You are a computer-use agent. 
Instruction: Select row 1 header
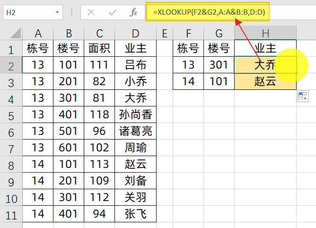(x=11, y=48)
